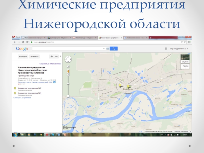Switch to Спутник satellite view
The width and height of the screenshot is (204, 153).
tap(185, 59)
